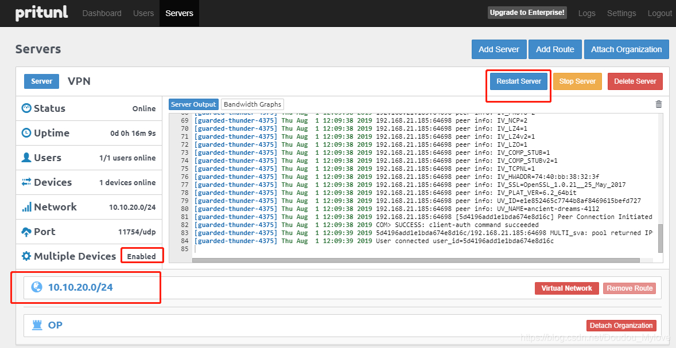Click the uptime value 0d 0h 16m 9s

click(x=133, y=133)
